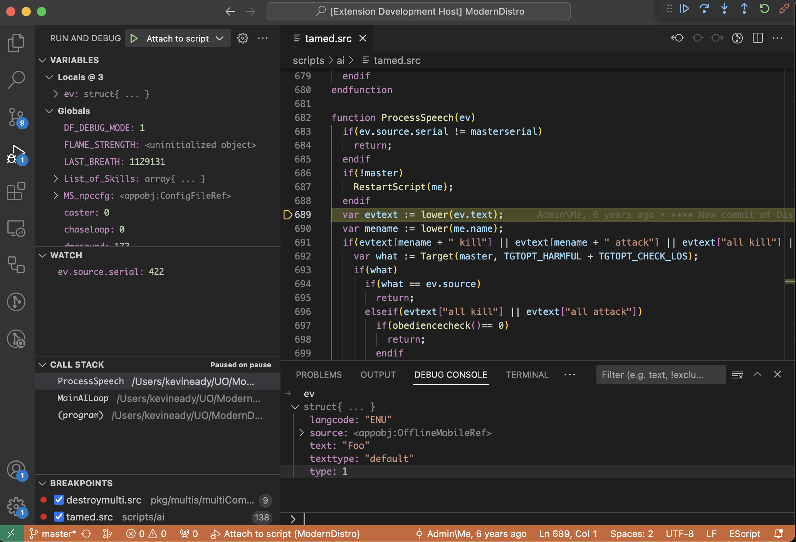This screenshot has height=542, width=796.
Task: Select the debug configure settings gear
Action: coord(242,38)
